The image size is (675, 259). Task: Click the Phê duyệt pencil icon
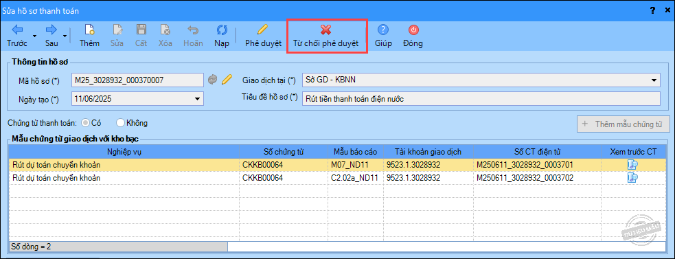point(262,30)
